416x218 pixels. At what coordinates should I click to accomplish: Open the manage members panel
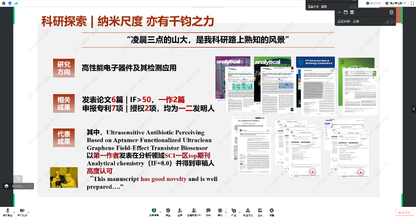(x=194, y=210)
